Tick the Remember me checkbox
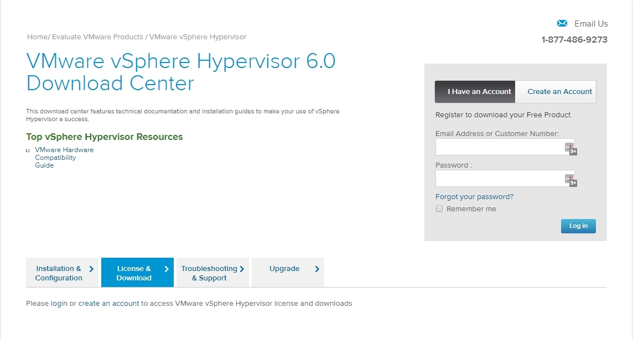The height and width of the screenshot is (339, 633). tap(439, 208)
